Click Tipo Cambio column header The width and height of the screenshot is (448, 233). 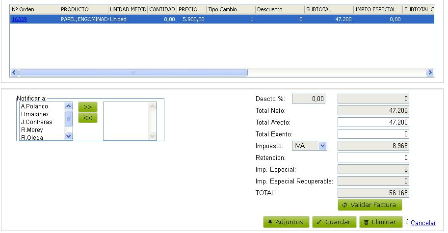(231, 9)
